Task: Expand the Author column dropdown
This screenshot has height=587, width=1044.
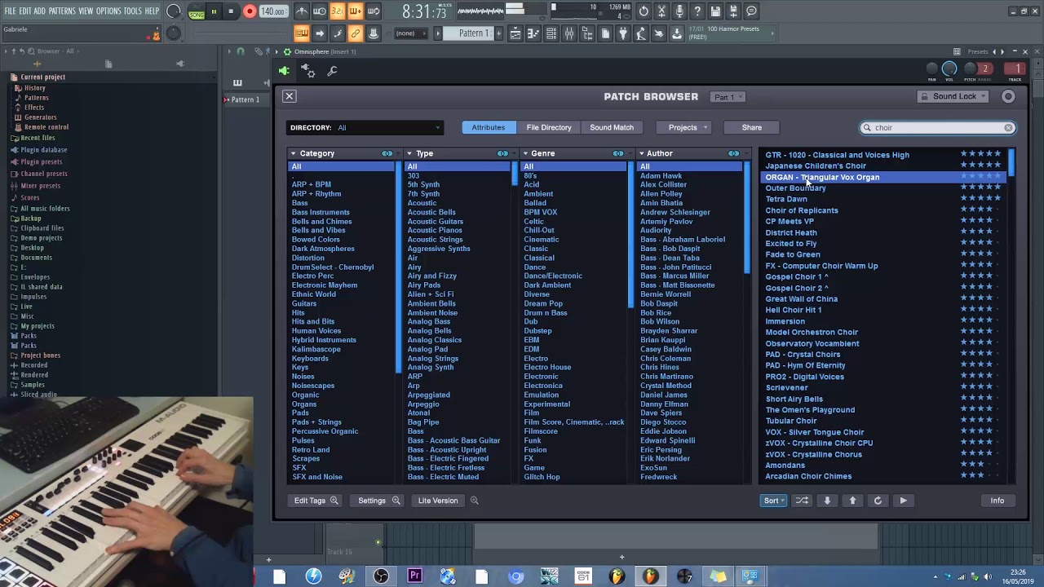Action: 642,153
